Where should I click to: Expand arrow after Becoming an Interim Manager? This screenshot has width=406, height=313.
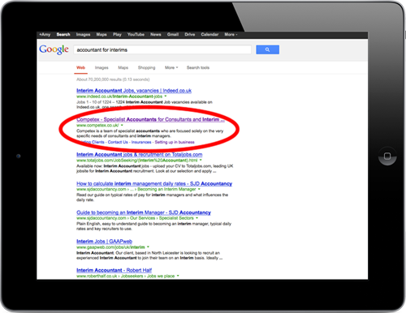click(199, 189)
